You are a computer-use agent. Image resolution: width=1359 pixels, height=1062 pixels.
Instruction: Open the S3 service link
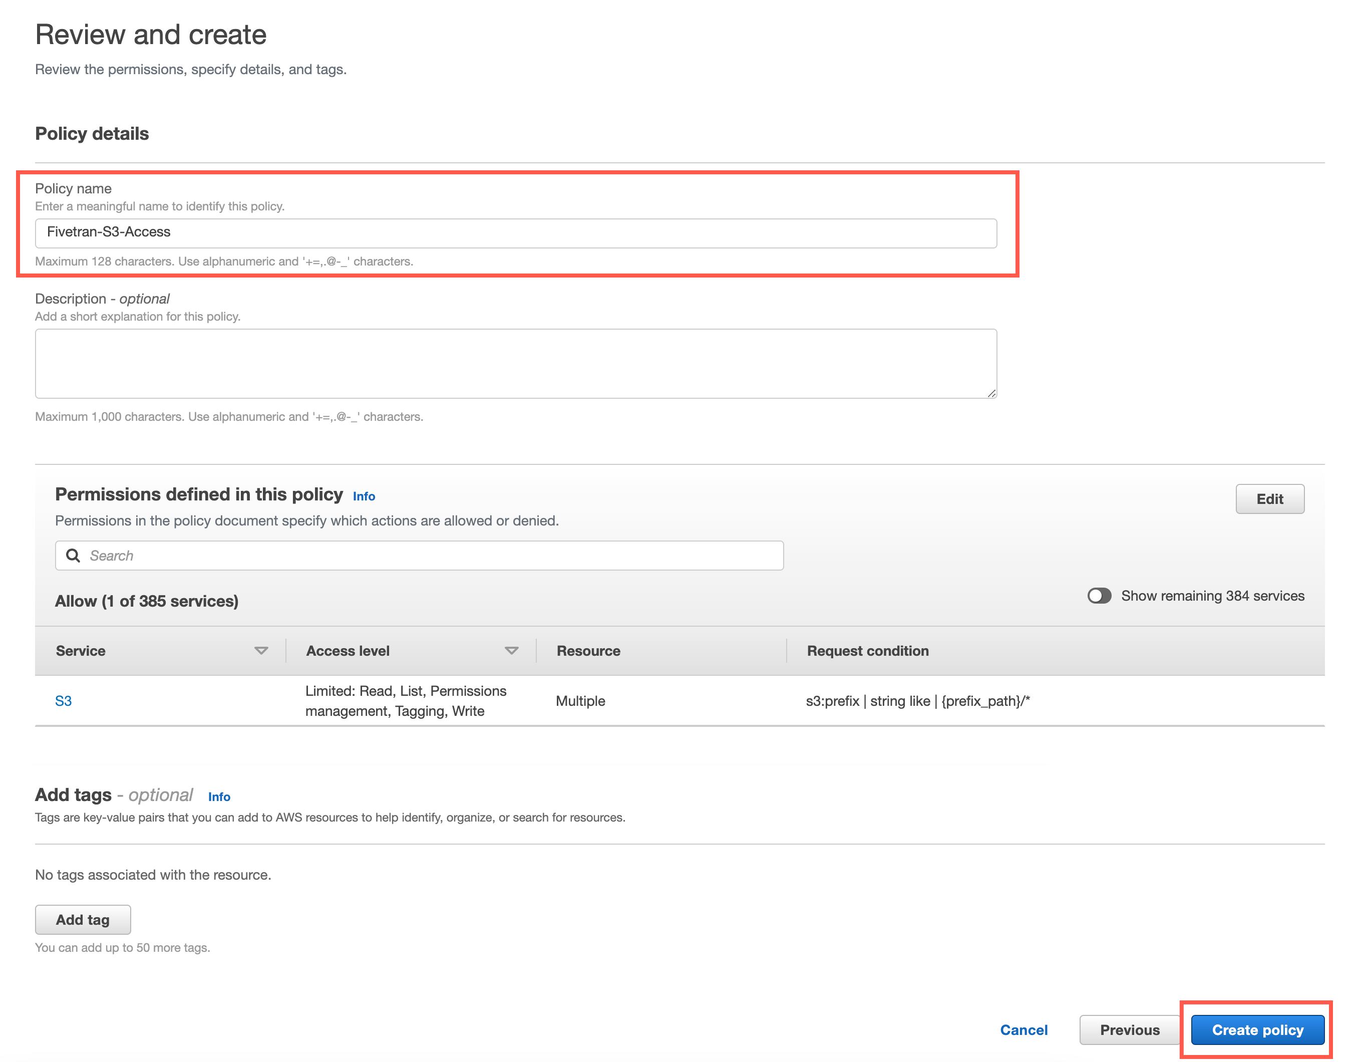tap(64, 701)
